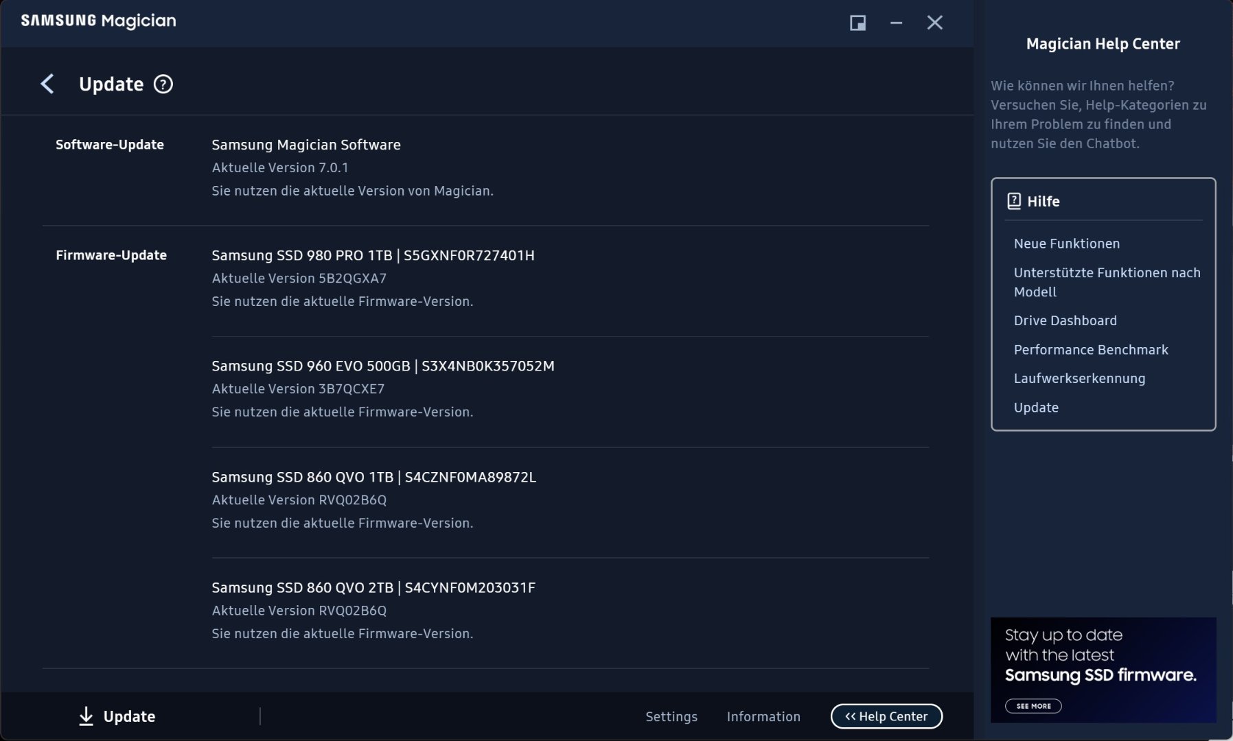The height and width of the screenshot is (741, 1233).
Task: Close the Samsung Magician window
Action: coord(934,23)
